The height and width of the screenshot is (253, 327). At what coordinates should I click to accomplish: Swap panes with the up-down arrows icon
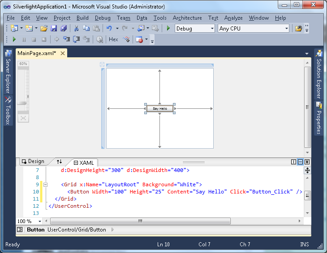(x=59, y=162)
